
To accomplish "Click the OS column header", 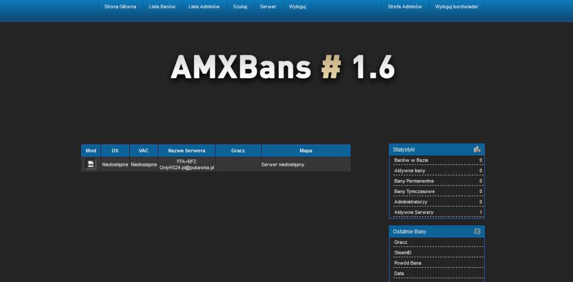I will (115, 151).
